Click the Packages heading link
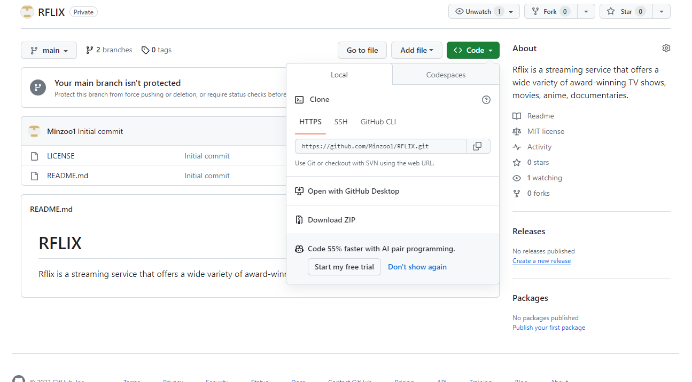Viewport: 692px width, 382px height. point(530,298)
